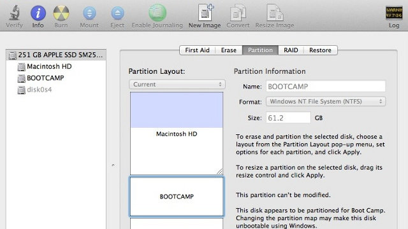The width and height of the screenshot is (408, 229).
Task: Click the Resize Image toolbar icon
Action: 275,13
